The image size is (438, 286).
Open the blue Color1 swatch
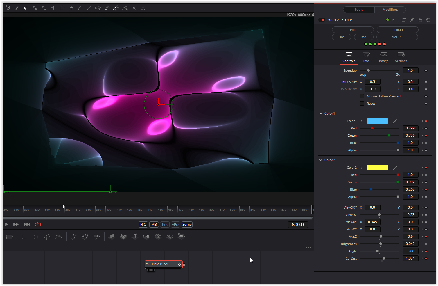coord(378,121)
